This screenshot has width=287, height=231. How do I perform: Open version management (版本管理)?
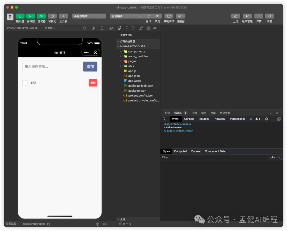pyautogui.click(x=247, y=16)
